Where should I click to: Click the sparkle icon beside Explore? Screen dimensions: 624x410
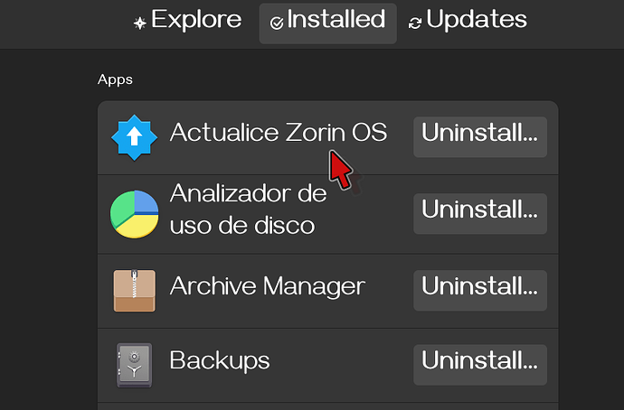140,23
